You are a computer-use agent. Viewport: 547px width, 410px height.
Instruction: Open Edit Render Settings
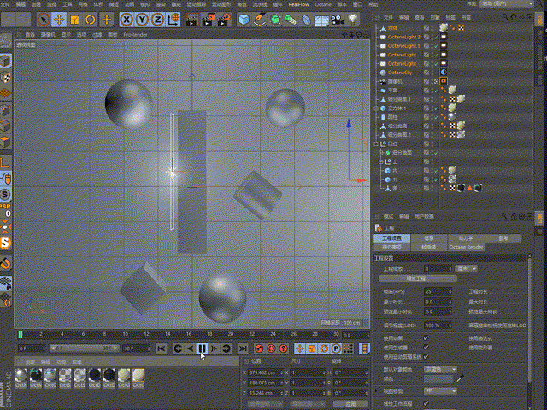tap(224, 20)
